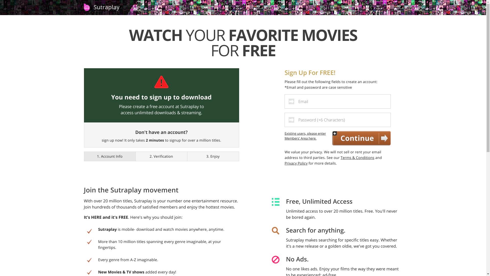The height and width of the screenshot is (276, 490).
Task: Click the checkmark beside Every genre from A-Z
Action: [89, 260]
